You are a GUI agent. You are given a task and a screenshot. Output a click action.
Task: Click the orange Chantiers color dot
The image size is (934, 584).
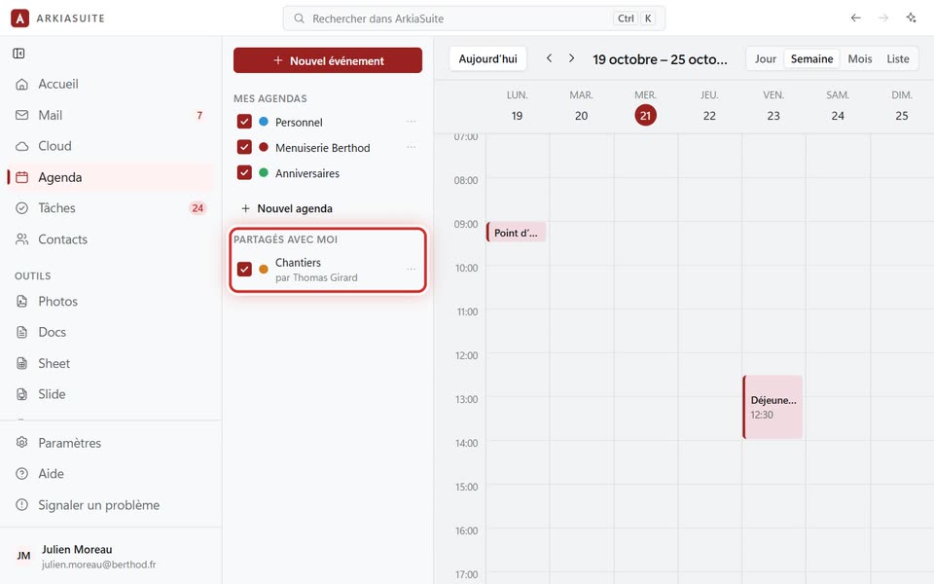[264, 270]
